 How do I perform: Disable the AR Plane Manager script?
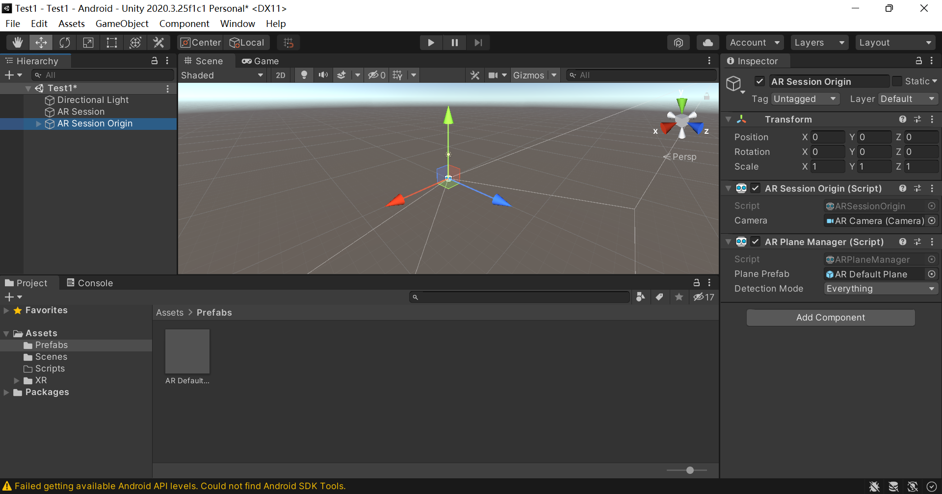[756, 242]
